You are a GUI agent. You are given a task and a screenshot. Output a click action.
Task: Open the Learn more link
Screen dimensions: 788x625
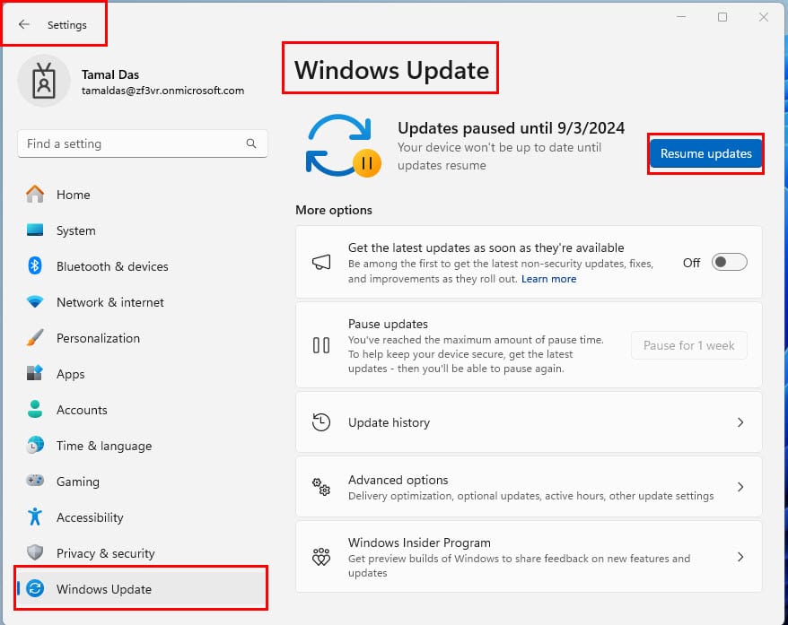pos(548,279)
